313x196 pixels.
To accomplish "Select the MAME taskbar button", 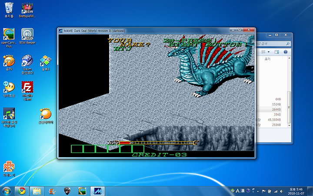I will coord(97,191).
